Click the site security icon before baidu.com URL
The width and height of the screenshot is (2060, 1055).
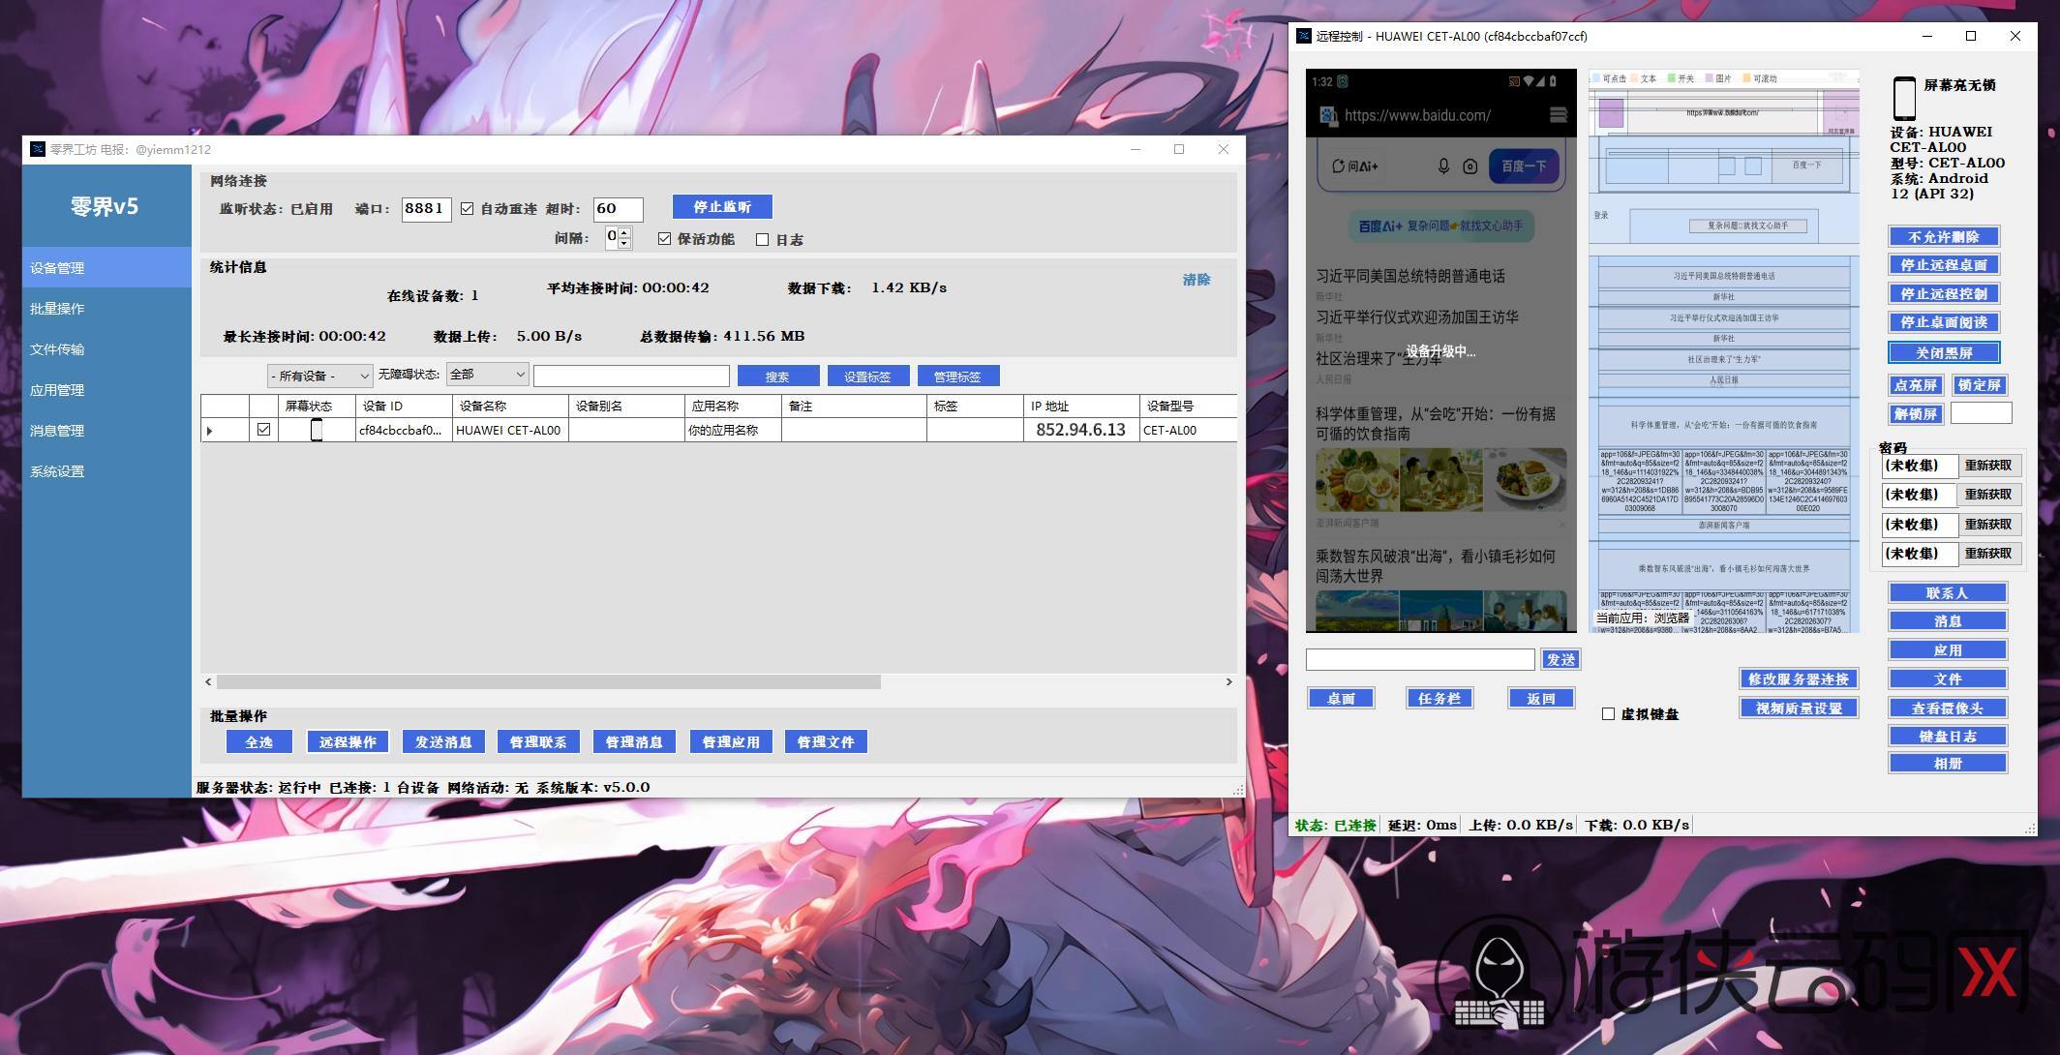pyautogui.click(x=1328, y=115)
